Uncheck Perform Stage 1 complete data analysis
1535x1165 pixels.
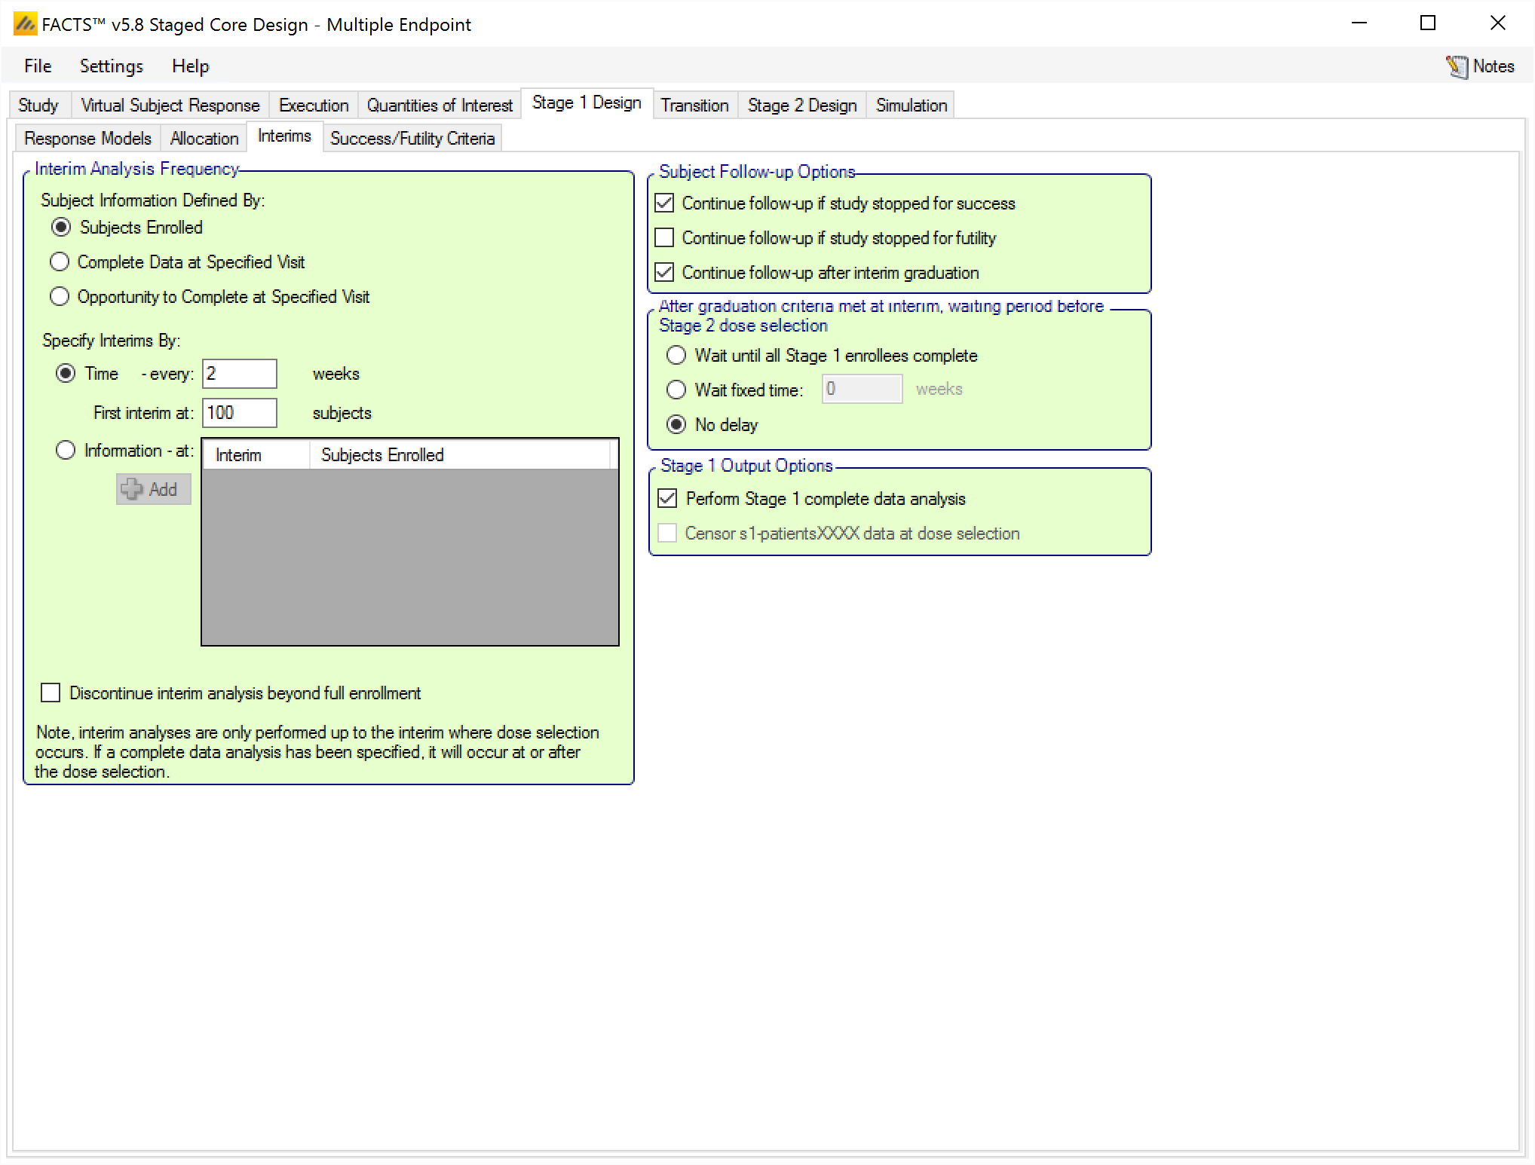coord(667,499)
